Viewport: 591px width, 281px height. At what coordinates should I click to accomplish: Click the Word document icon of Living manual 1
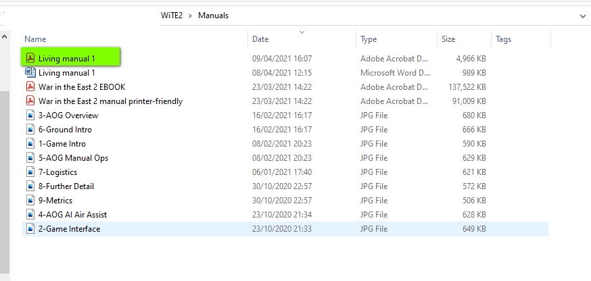pos(30,72)
